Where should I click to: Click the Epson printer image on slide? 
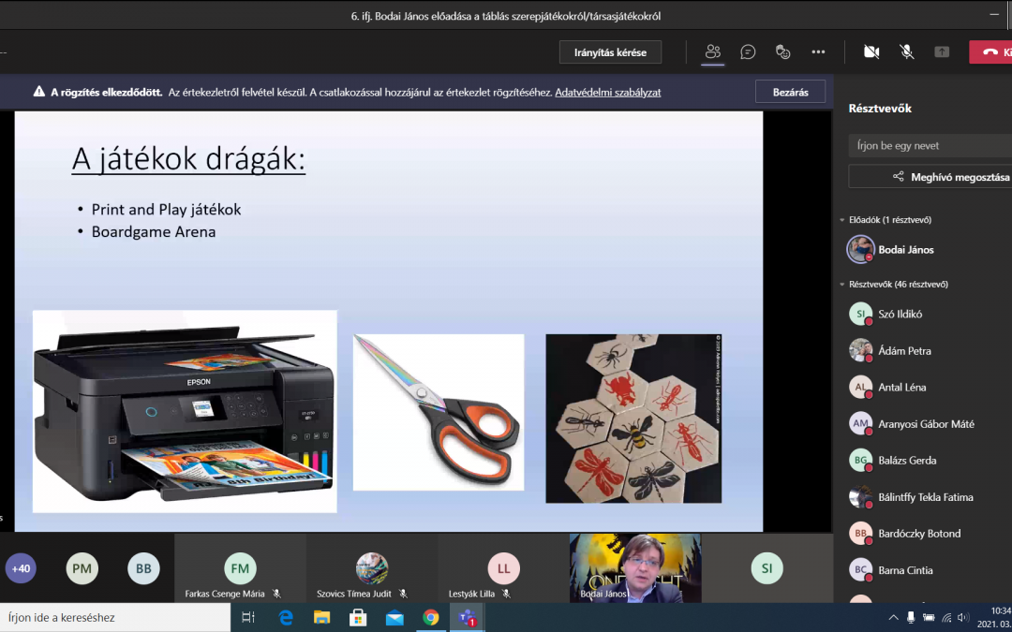(x=185, y=411)
